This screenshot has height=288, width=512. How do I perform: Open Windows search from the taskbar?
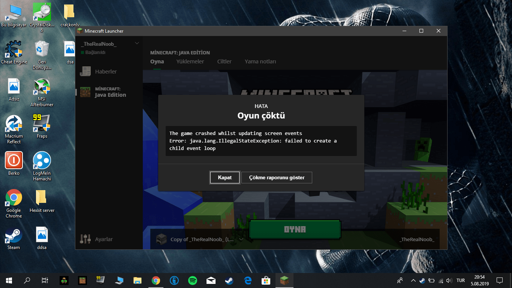27,280
